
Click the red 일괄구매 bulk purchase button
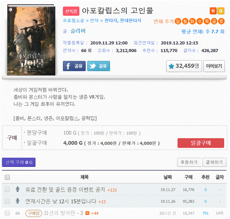pyautogui.click(x=201, y=143)
